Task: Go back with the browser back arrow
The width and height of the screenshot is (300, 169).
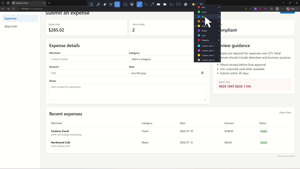Action: pos(3,9)
